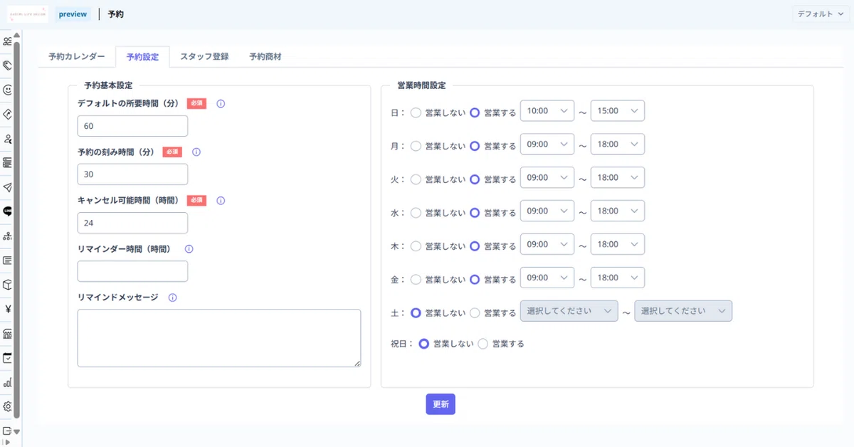The height and width of the screenshot is (447, 854).
Task: Click the リマインドメッセージ text area
Action: pos(219,338)
